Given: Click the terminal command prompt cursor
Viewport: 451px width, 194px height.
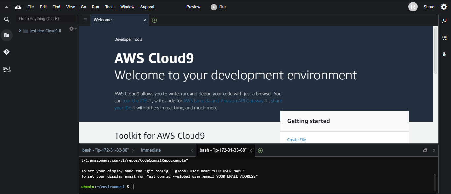Looking at the screenshot, I should [132, 187].
